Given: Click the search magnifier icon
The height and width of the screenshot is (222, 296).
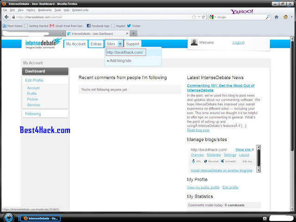Looking at the screenshot, I should [268, 17].
